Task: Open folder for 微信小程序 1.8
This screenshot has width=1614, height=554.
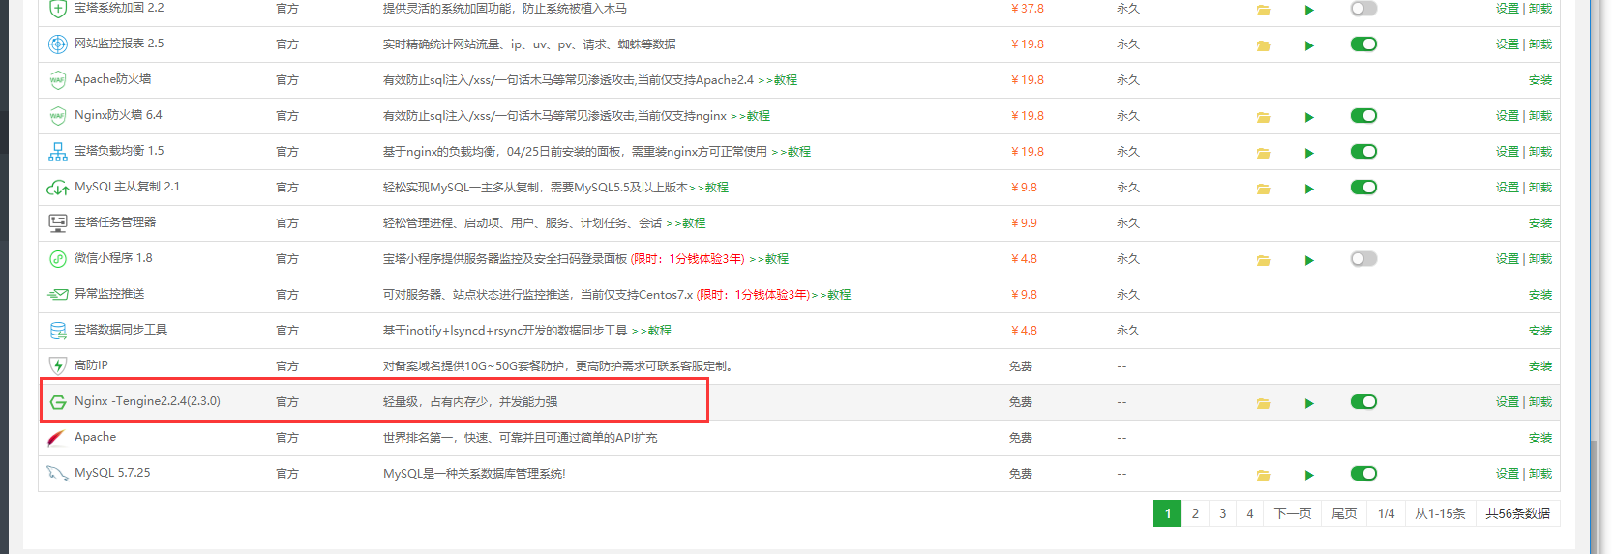Action: (1264, 260)
